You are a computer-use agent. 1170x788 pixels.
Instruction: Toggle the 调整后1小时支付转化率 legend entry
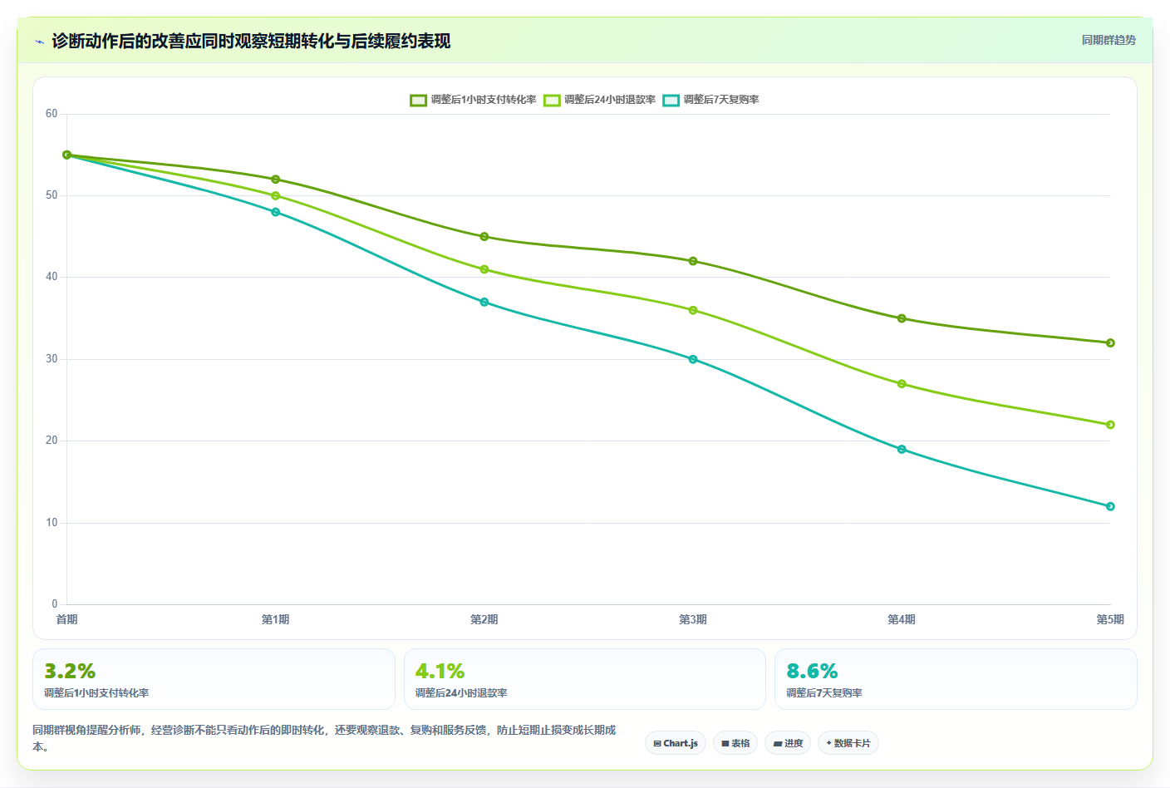[x=473, y=100]
